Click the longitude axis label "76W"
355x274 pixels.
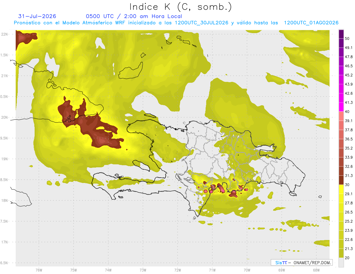(39, 270)
